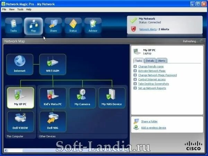Open the Network Alerts link
Viewport: 208px width, 156px height.
coord(148,29)
